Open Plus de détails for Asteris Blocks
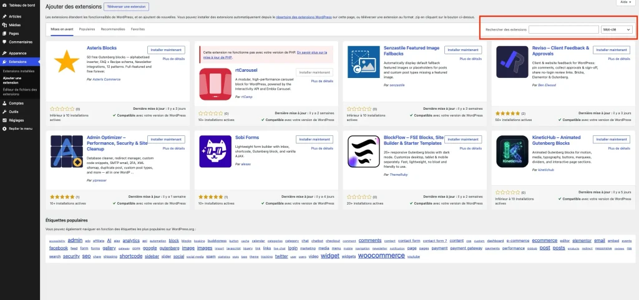Viewport: 639px width, 300px height. click(173, 59)
